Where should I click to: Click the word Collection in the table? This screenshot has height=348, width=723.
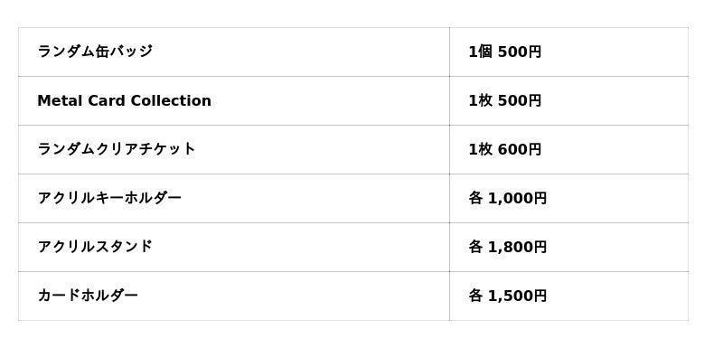pyautogui.click(x=171, y=100)
